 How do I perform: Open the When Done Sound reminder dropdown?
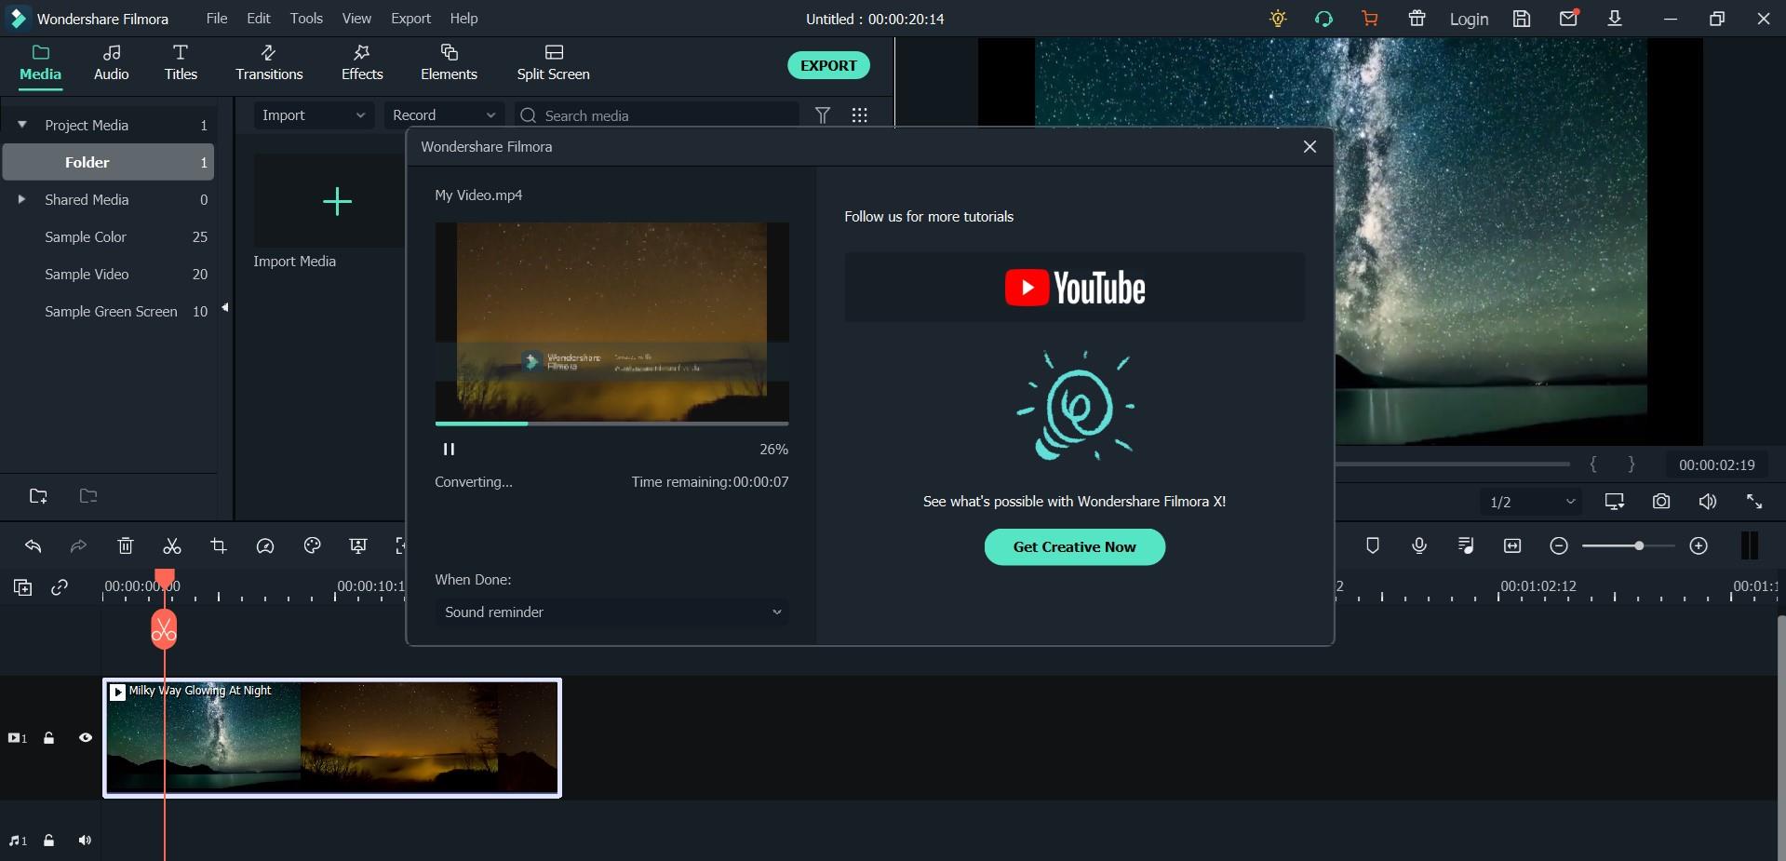pos(611,612)
